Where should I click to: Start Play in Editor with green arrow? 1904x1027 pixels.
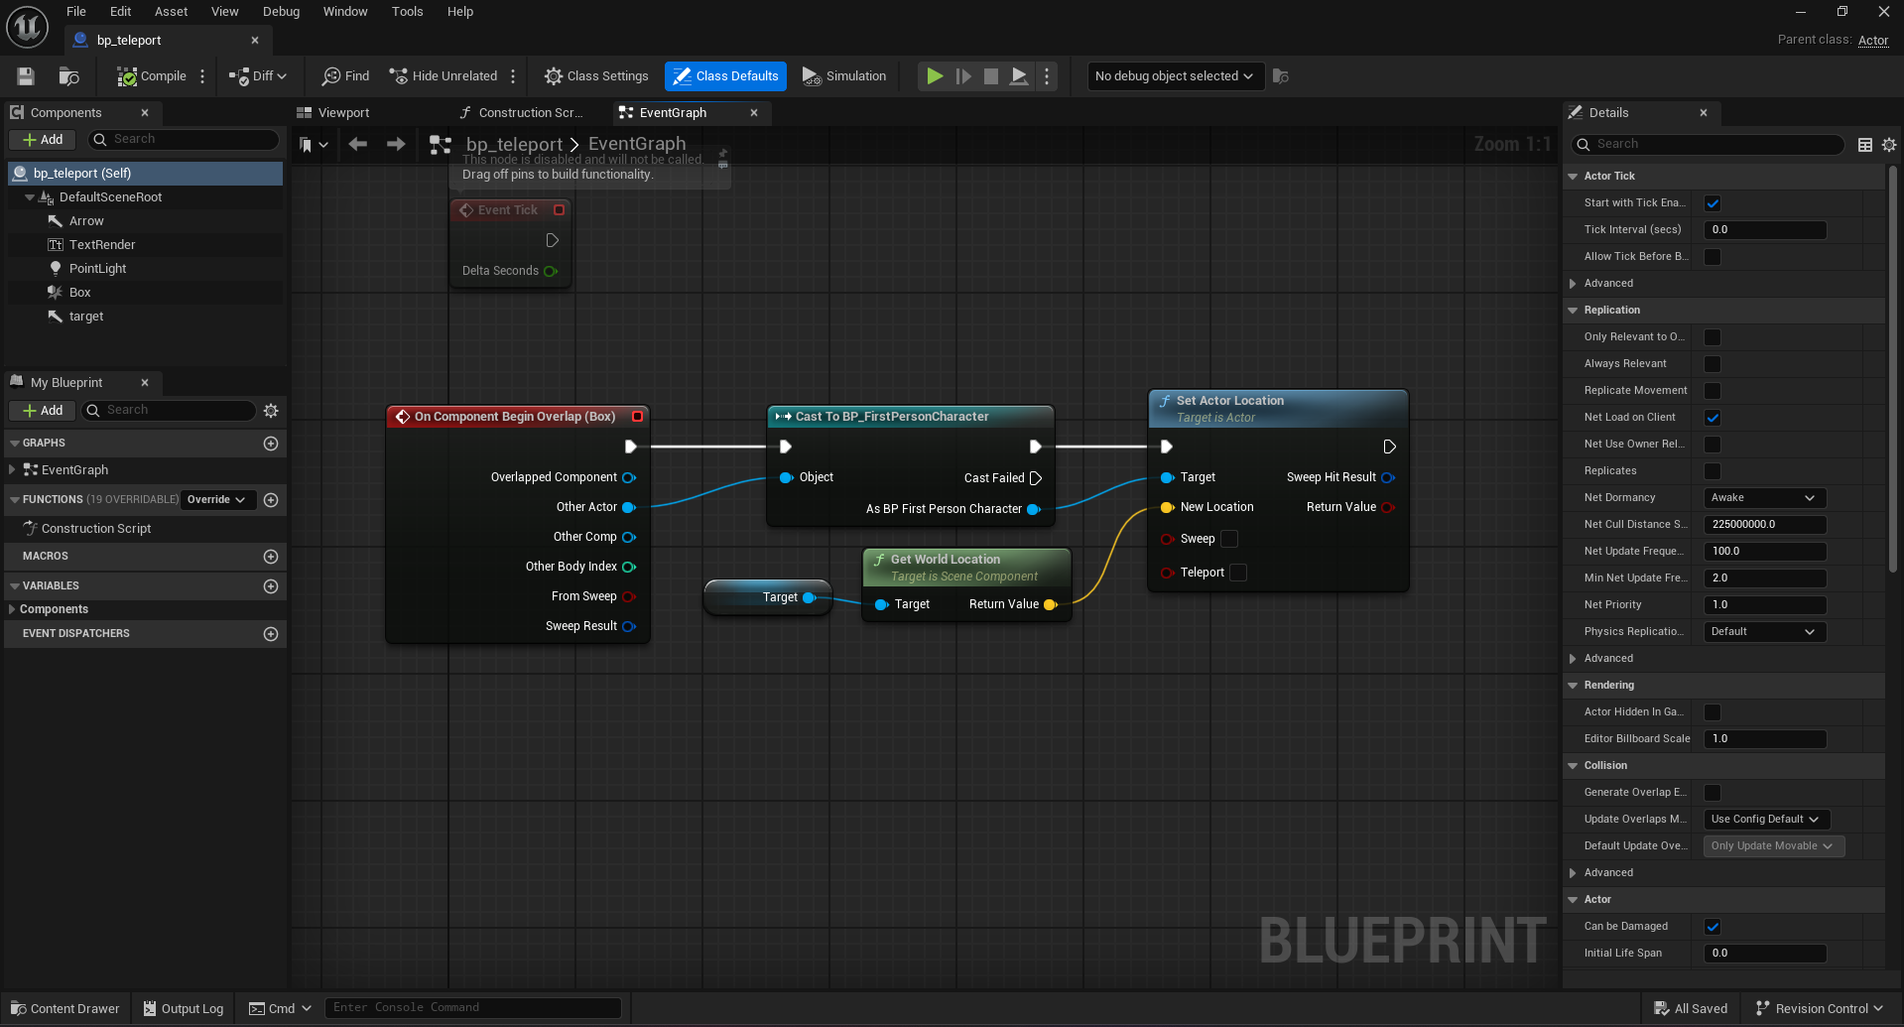point(935,76)
